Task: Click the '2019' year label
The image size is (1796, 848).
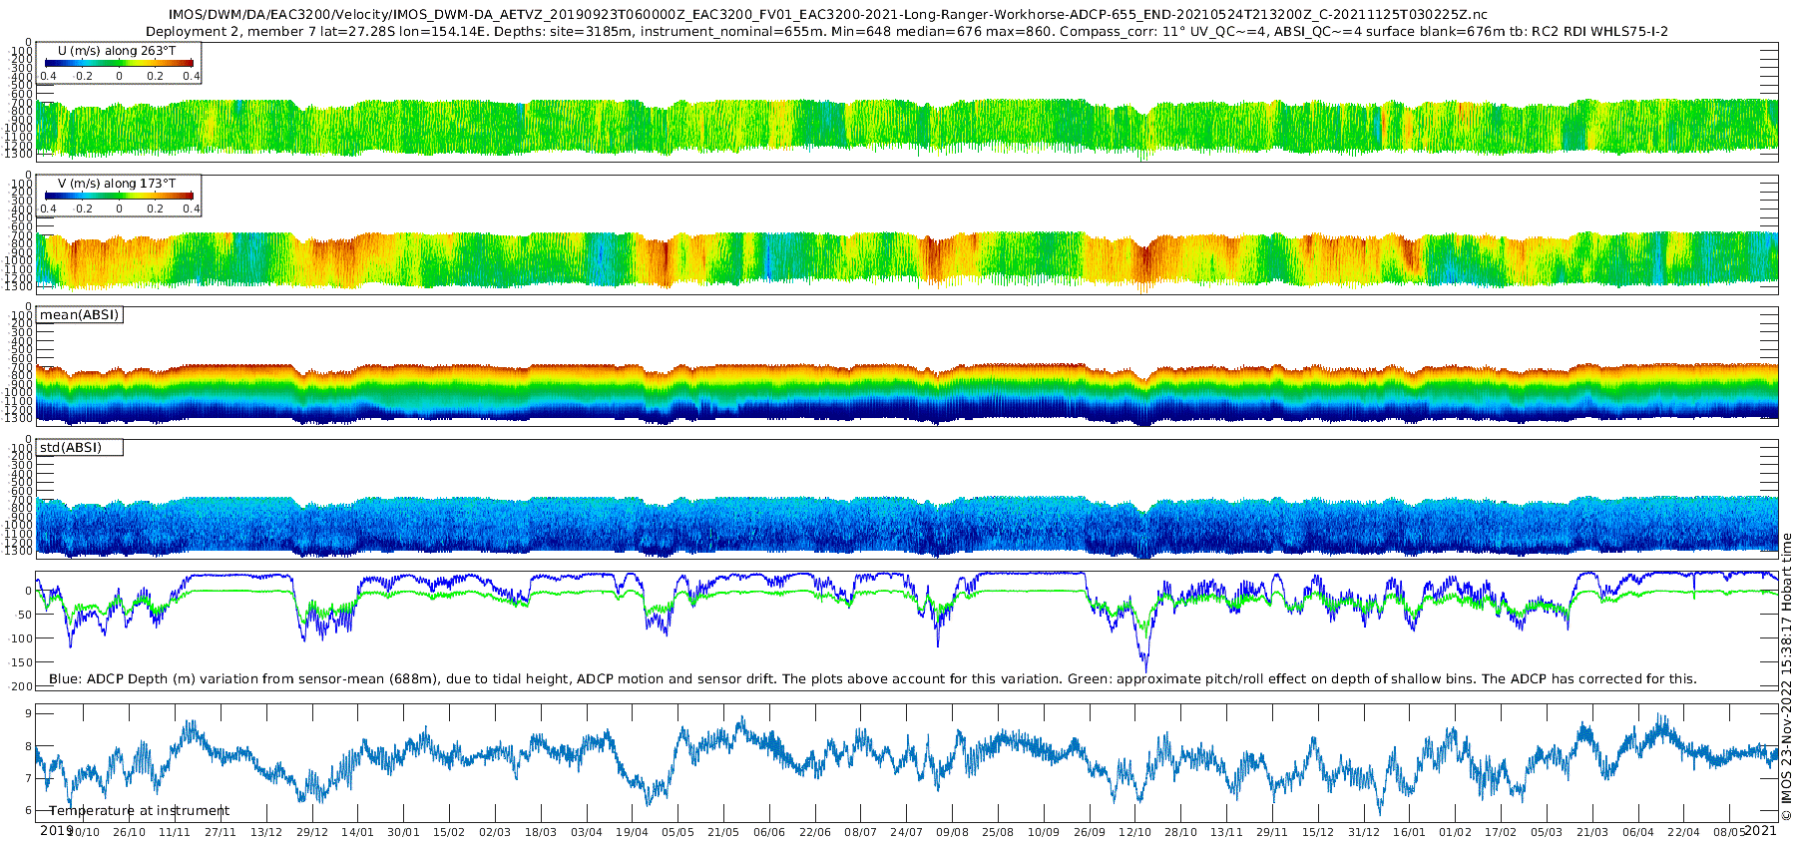Action: coord(56,830)
